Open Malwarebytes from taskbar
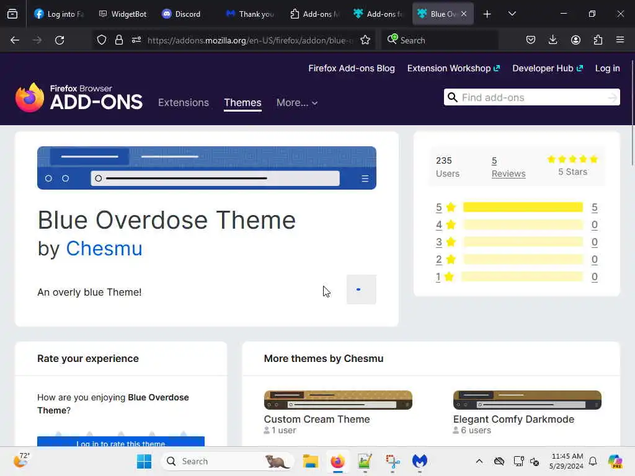 click(420, 461)
